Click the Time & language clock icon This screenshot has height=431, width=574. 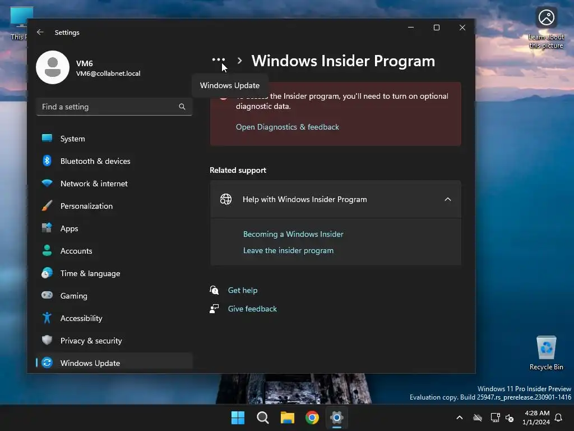(47, 273)
